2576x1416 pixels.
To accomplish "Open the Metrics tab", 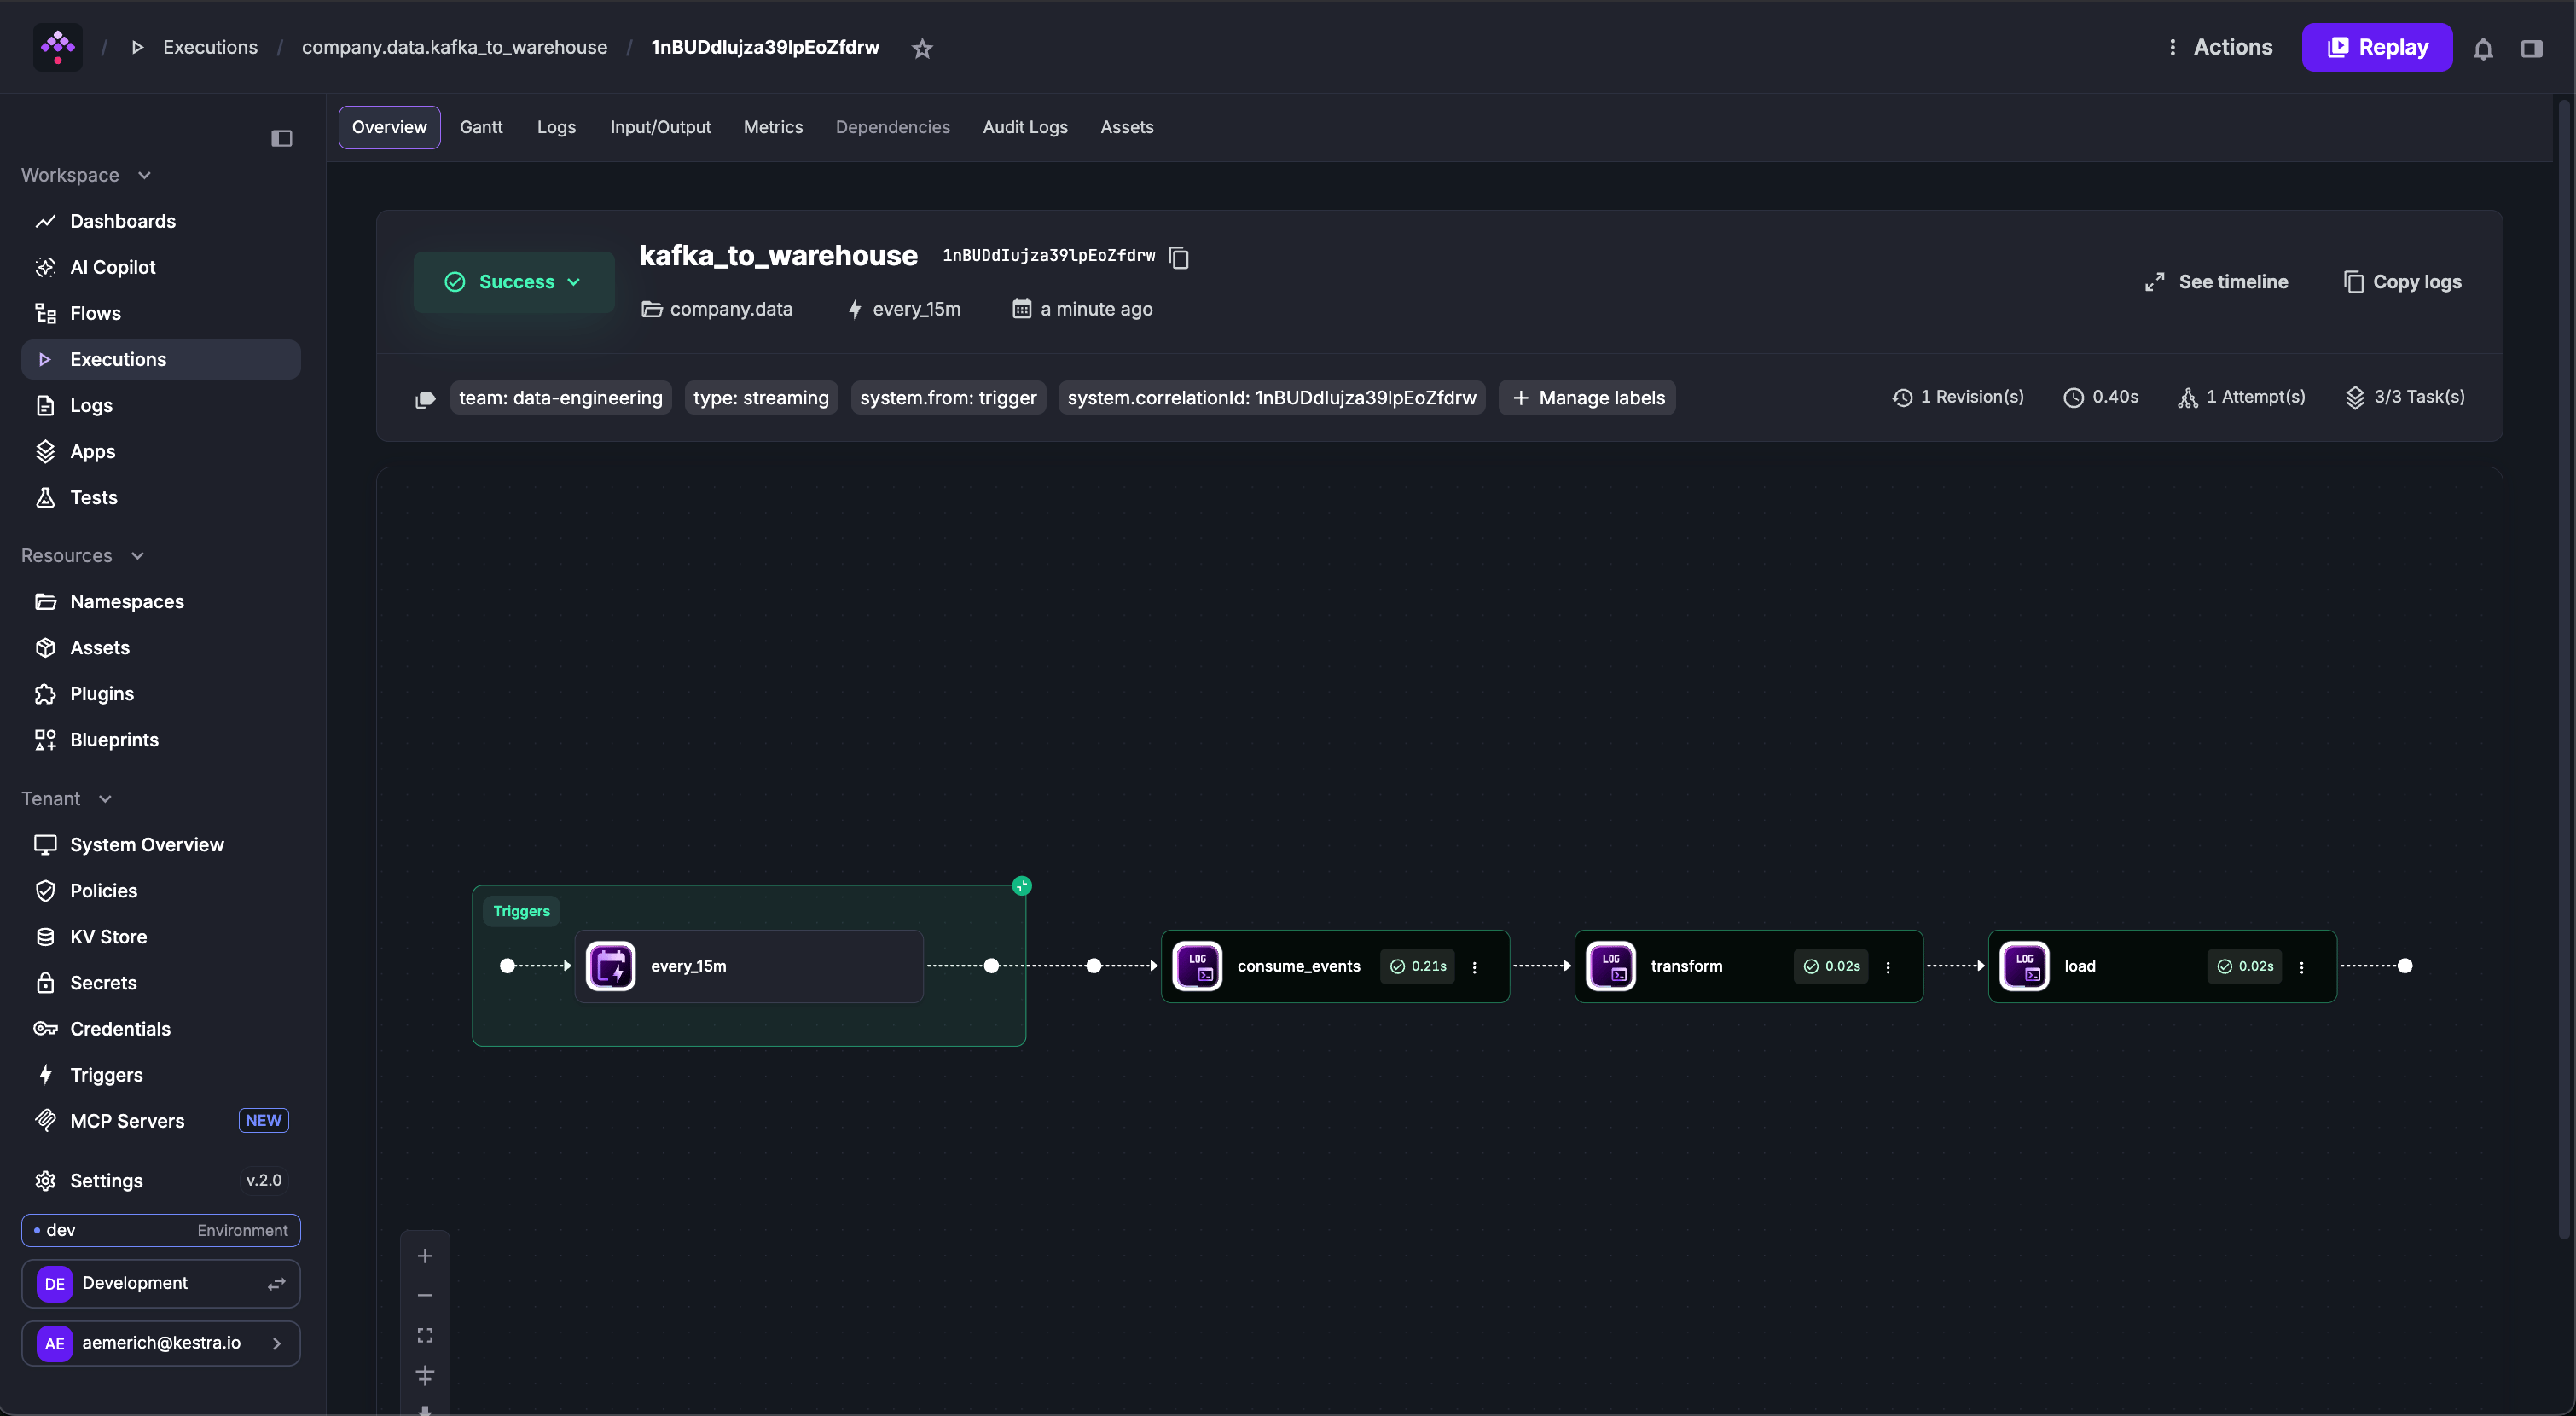I will [x=773, y=127].
